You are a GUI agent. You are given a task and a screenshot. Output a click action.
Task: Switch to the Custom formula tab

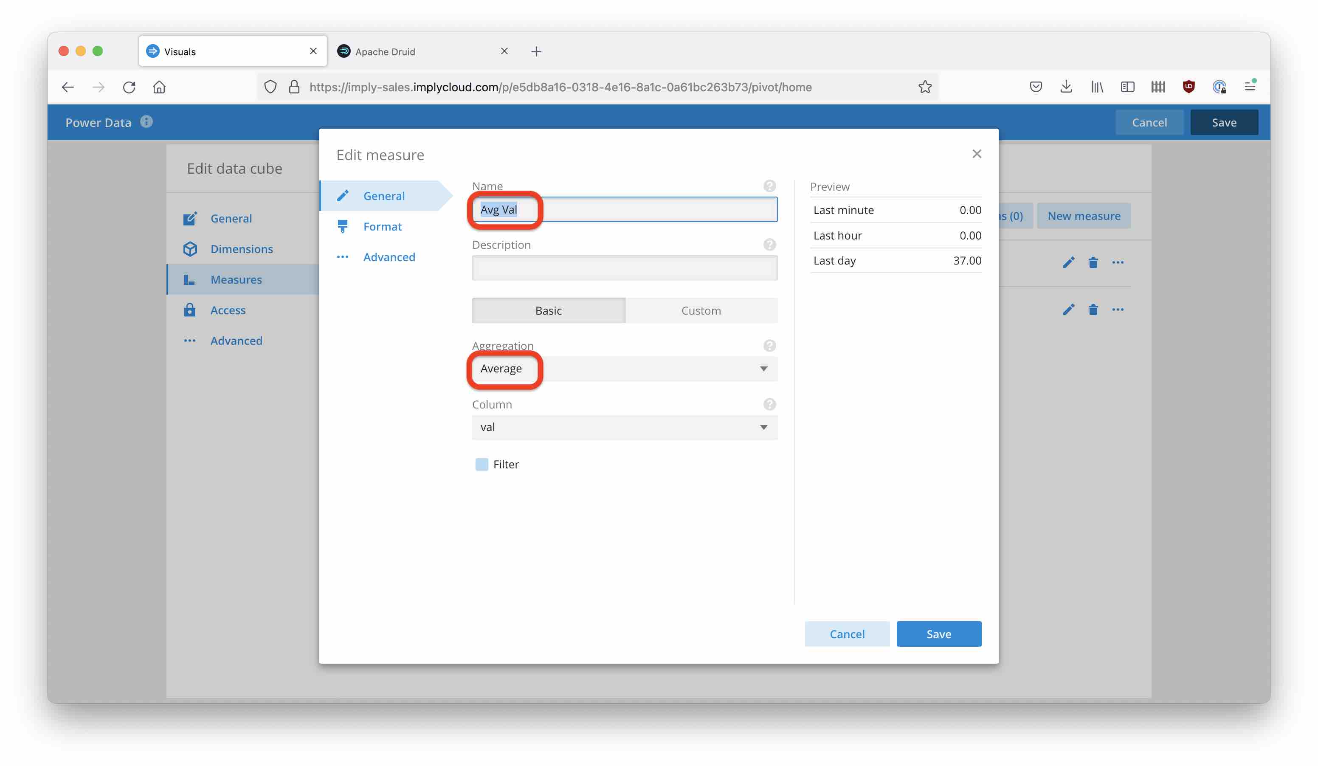[x=701, y=310]
